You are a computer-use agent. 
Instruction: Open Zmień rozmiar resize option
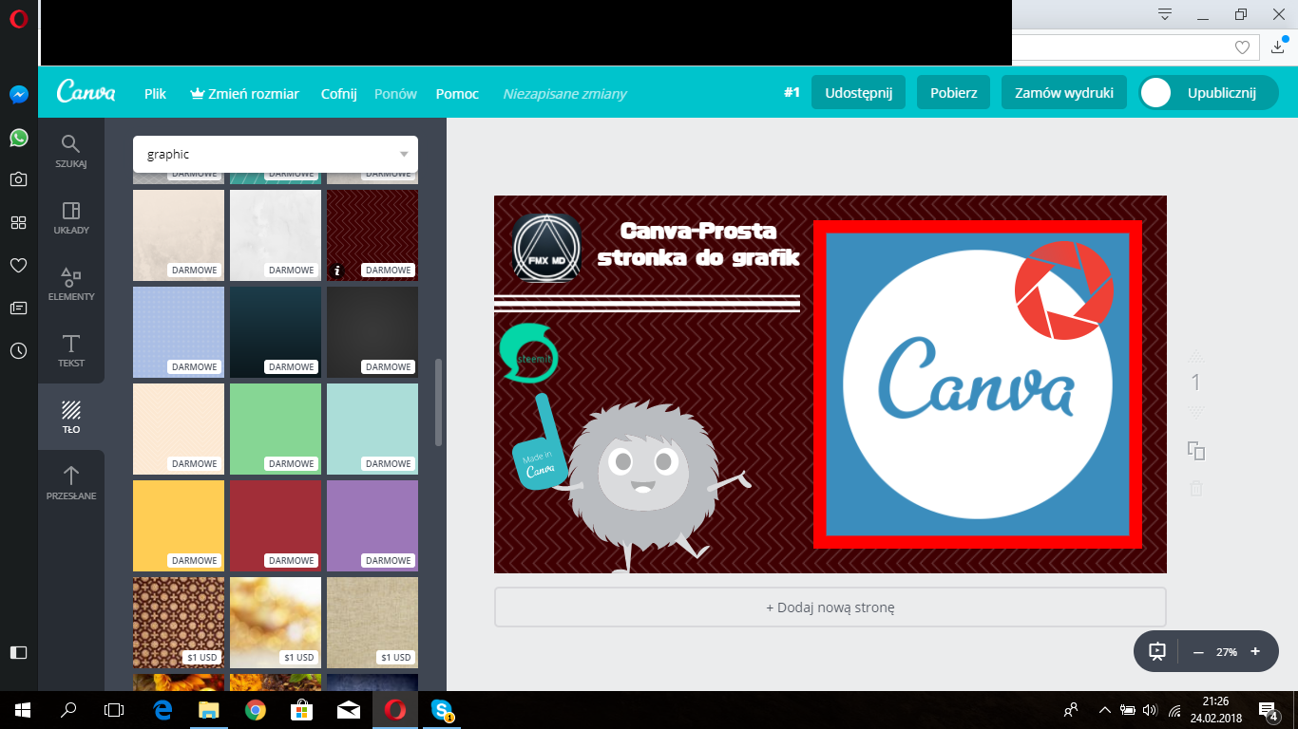(x=245, y=93)
